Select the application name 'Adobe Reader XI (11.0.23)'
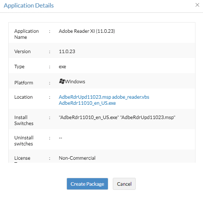Viewport: 203px width, 197px height. coord(87,31)
